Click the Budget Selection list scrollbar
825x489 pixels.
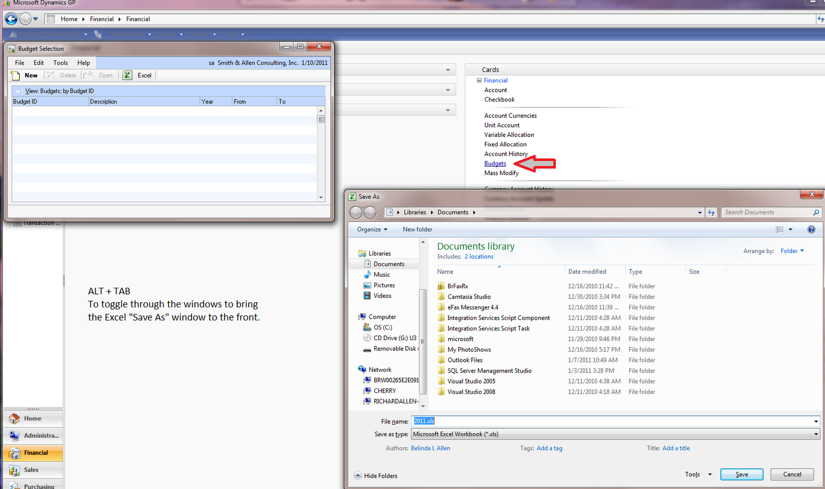pos(321,154)
